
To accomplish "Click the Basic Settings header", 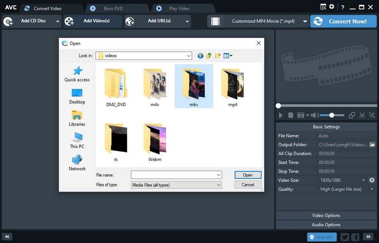I will point(326,127).
